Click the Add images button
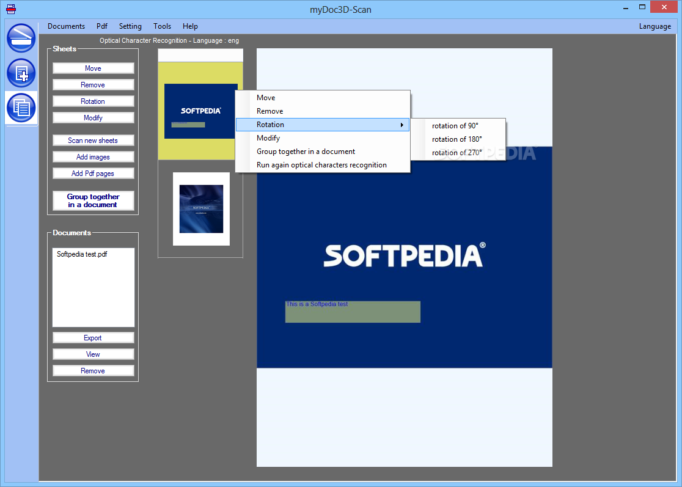Image resolution: width=682 pixels, height=487 pixels. tap(93, 157)
